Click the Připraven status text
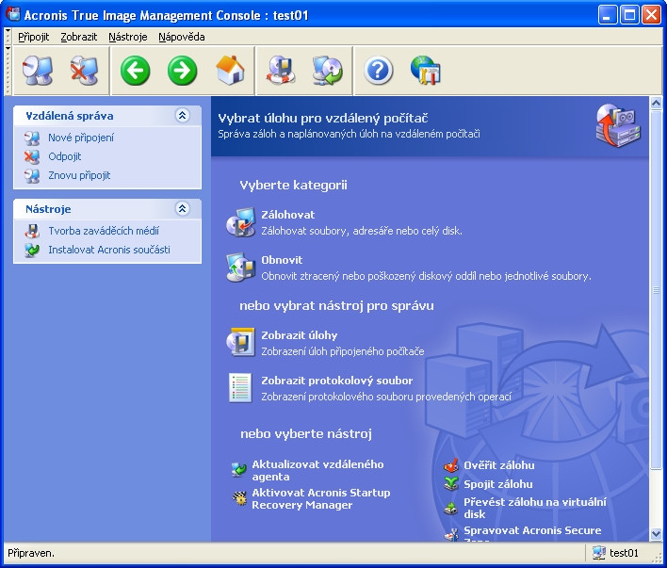This screenshot has height=568, width=667. pos(31,553)
